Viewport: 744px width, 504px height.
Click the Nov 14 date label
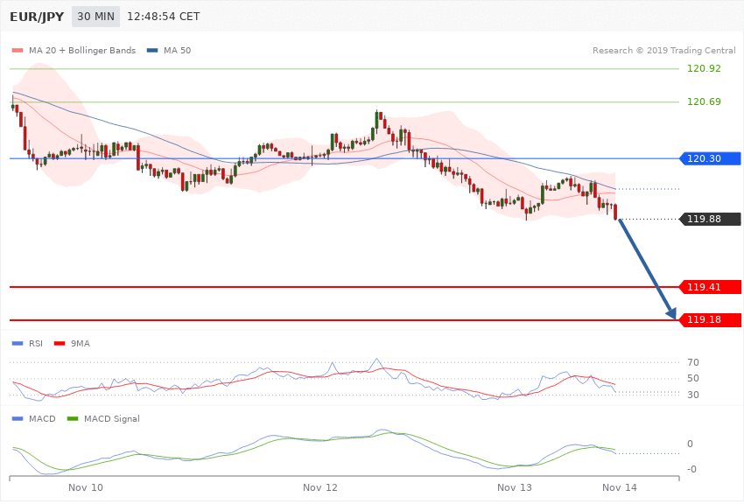coord(620,487)
